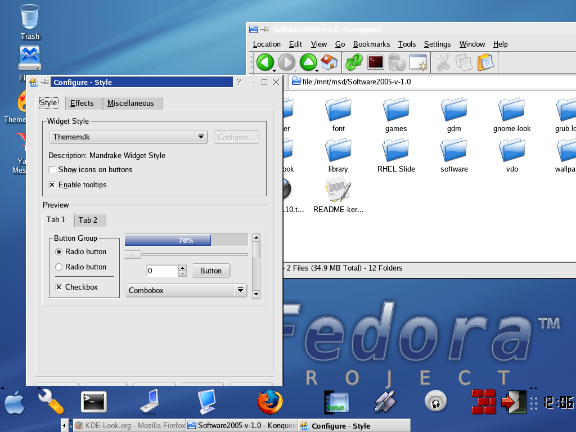Toggle Enable tooltips checkbox
576x432 pixels.
pos(52,184)
